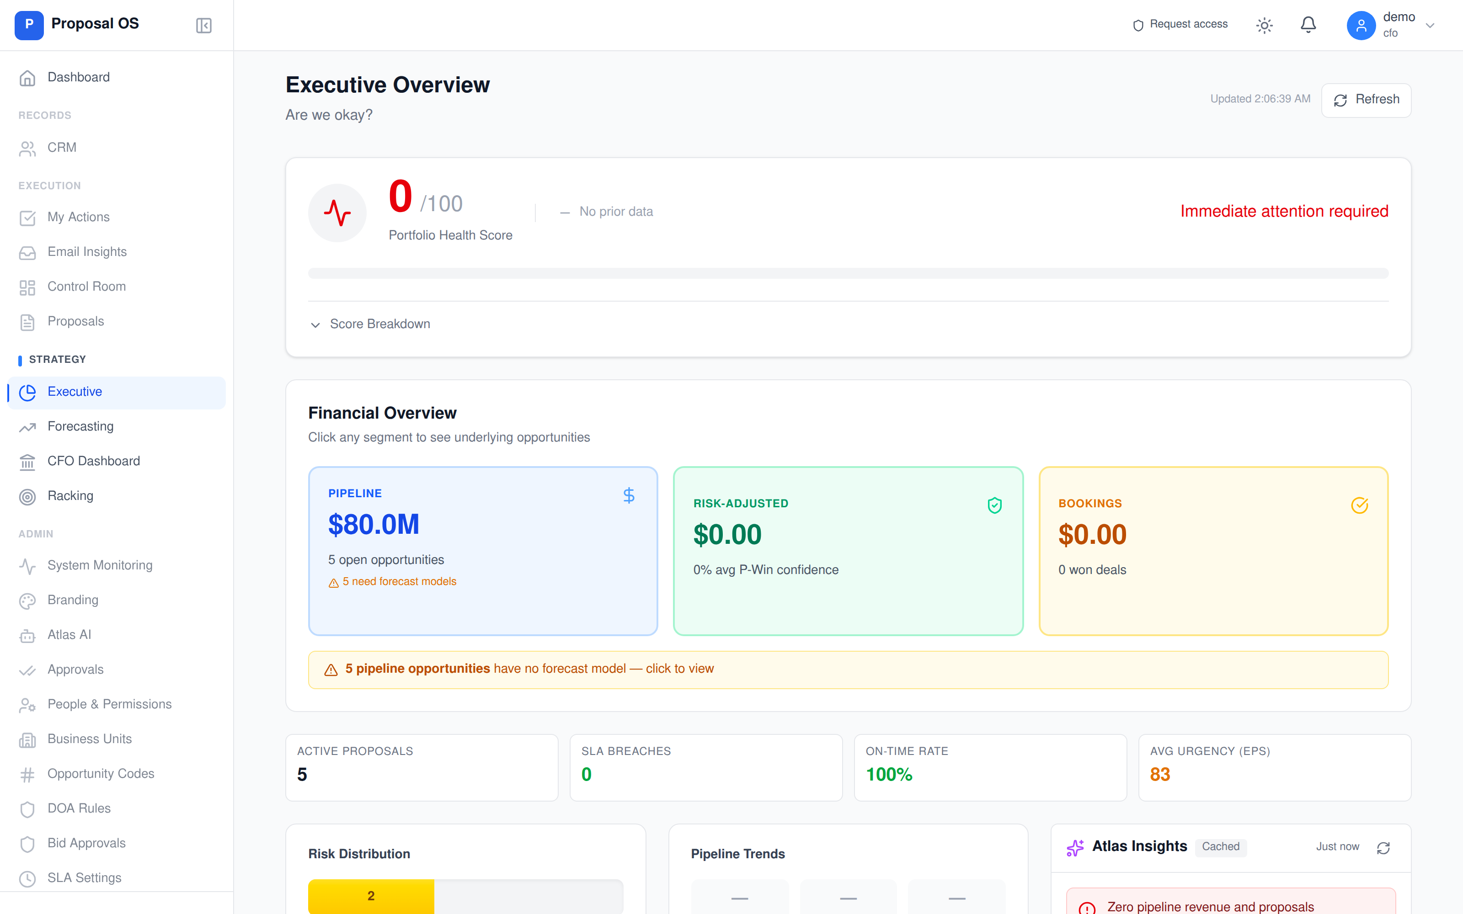Select the System Monitoring icon

coord(28,566)
